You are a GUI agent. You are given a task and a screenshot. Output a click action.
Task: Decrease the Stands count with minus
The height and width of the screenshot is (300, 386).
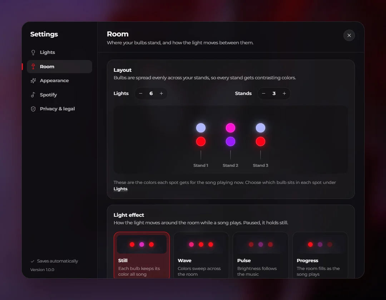click(263, 94)
